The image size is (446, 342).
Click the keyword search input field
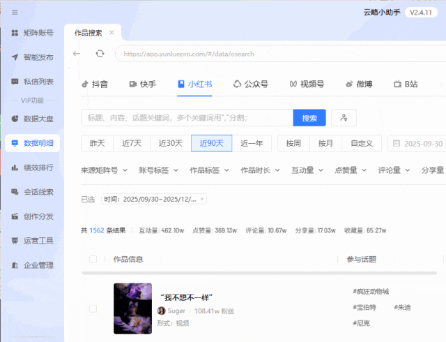pos(186,118)
